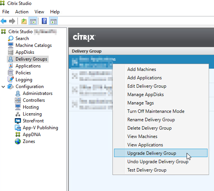Screen dimensions: 214x191
Task: Click the Citrix Studio root node icon
Action: coord(3,32)
